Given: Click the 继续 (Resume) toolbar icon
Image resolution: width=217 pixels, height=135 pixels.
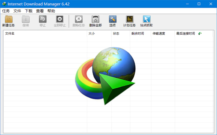Looking at the screenshot, I should [26, 19].
